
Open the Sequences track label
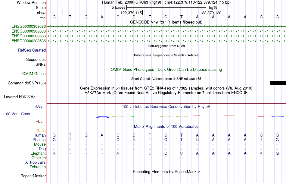[36, 59]
